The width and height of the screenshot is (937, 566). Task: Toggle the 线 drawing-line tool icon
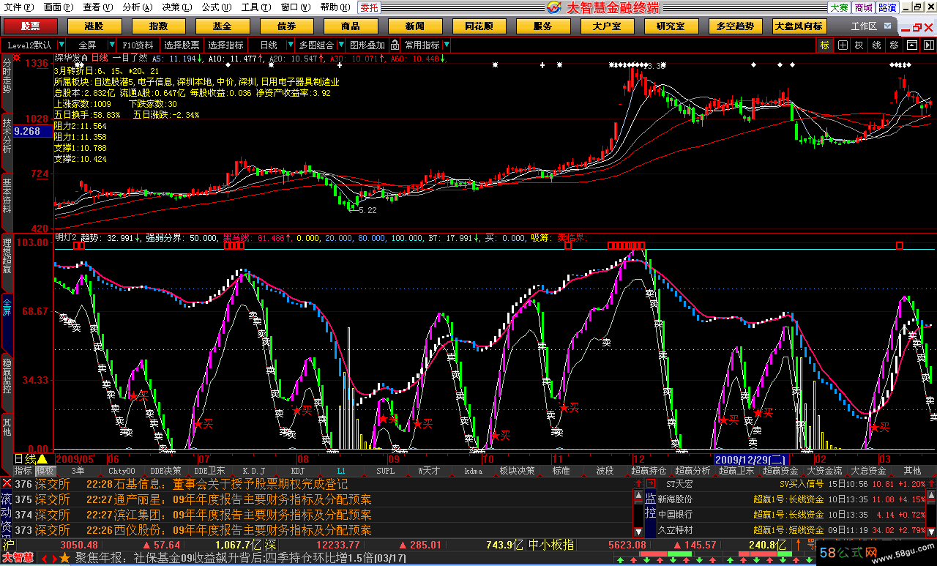tap(877, 45)
